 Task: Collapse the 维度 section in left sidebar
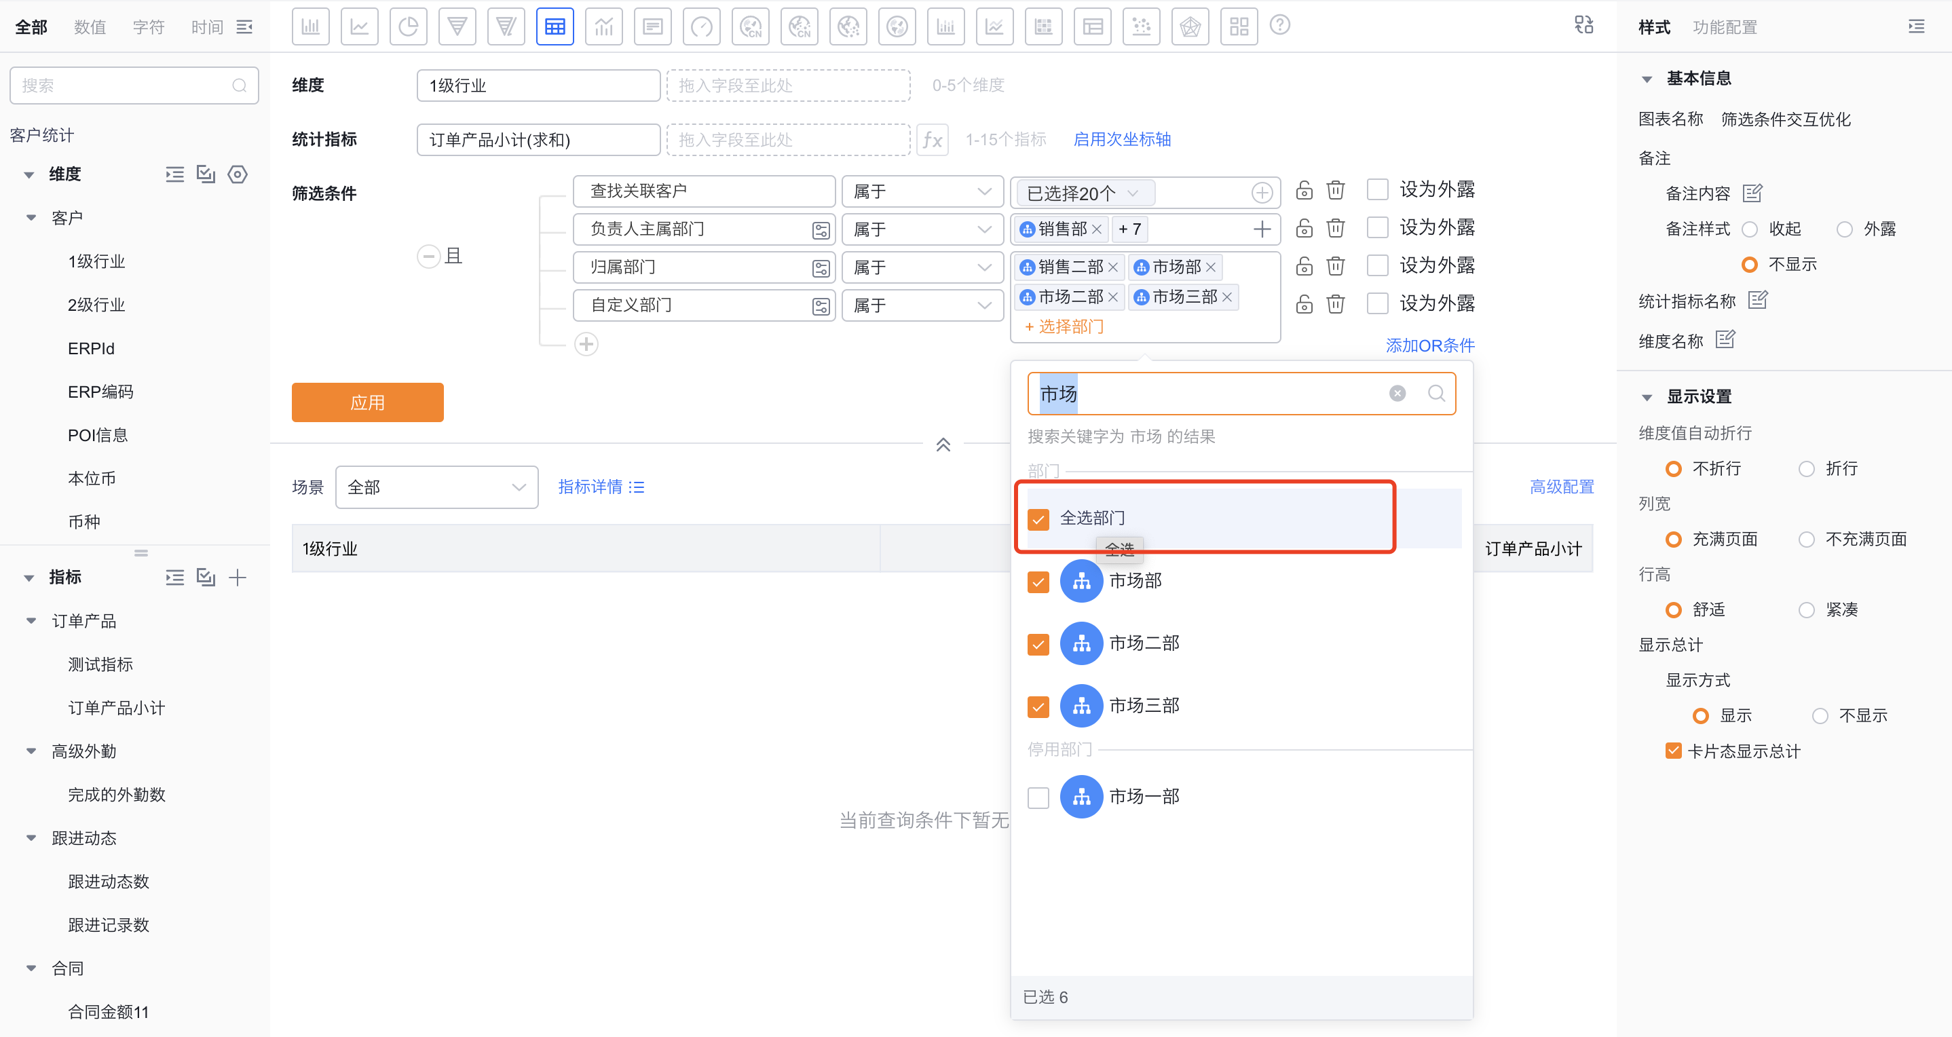[x=29, y=174]
